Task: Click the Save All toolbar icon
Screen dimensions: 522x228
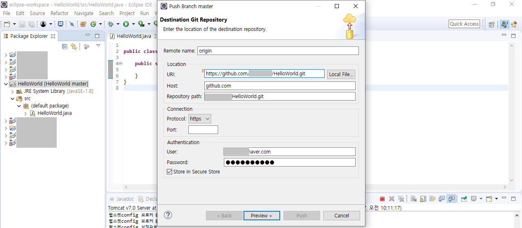Action: (31, 24)
